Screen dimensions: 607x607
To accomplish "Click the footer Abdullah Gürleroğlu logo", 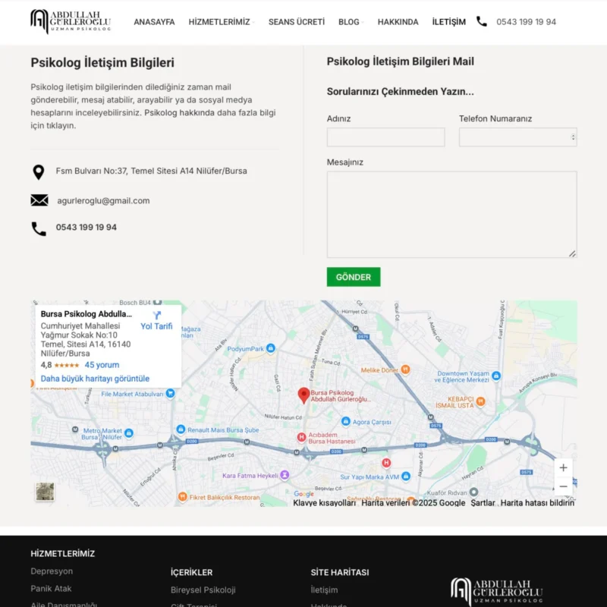I will (x=497, y=591).
